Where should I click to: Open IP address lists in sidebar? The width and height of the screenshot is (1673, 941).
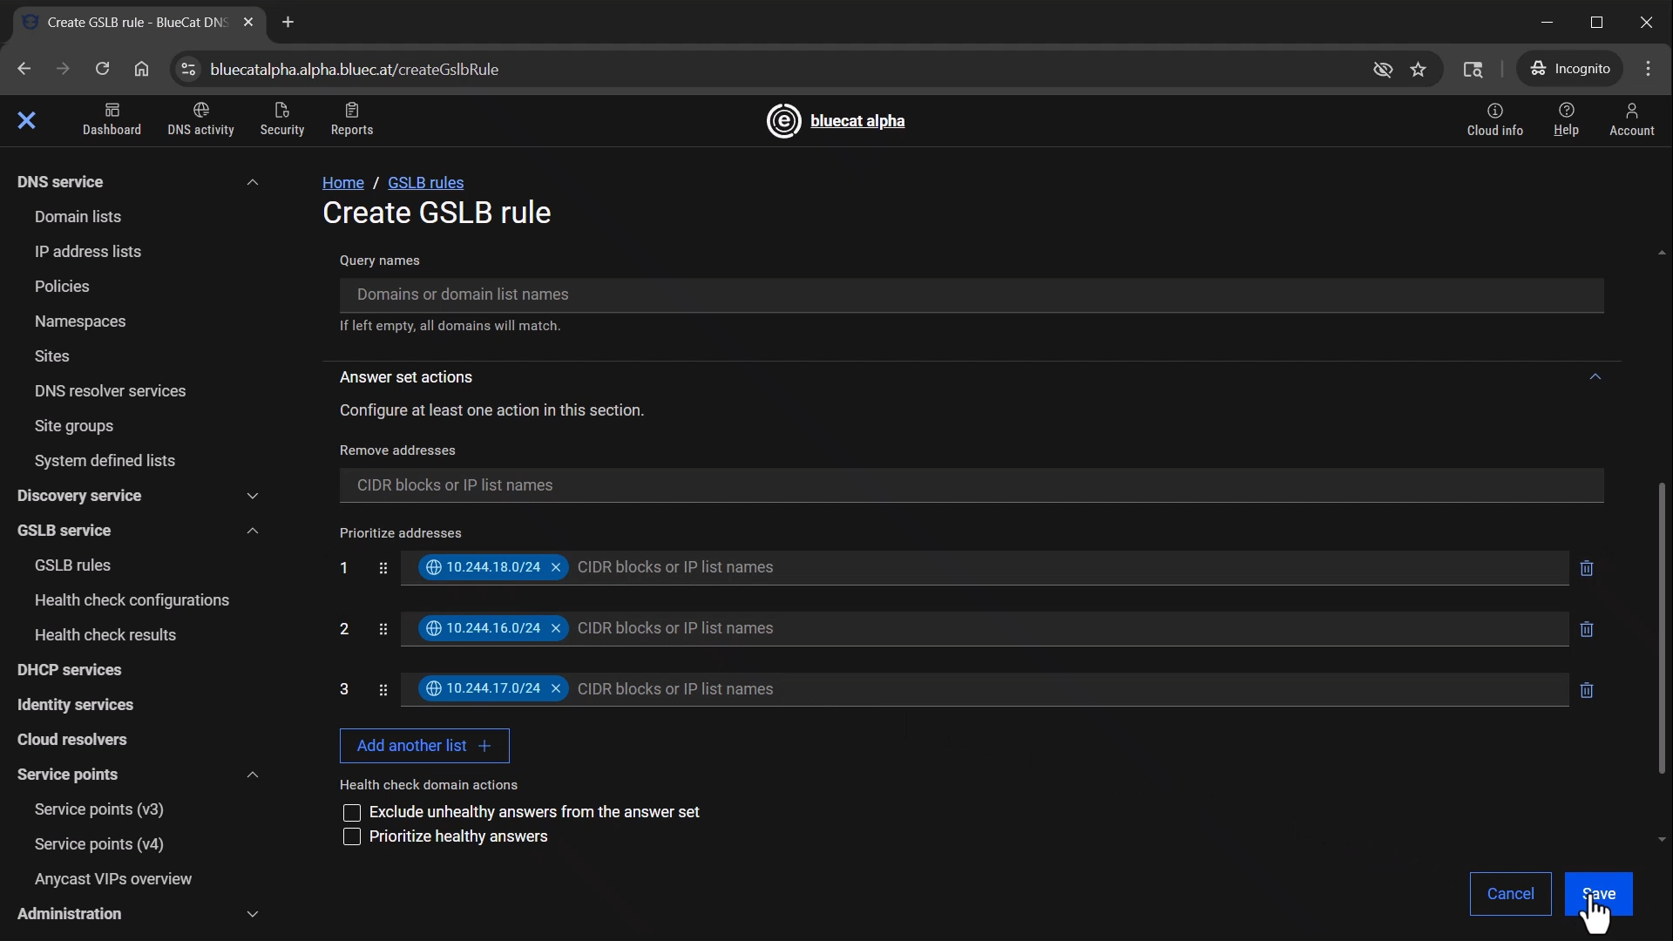tap(88, 252)
